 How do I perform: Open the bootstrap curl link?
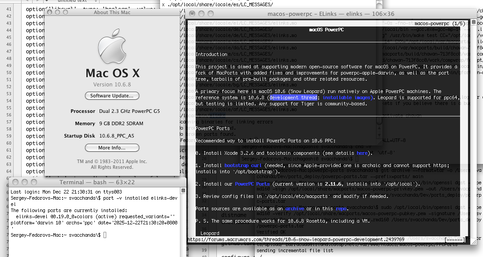(243, 165)
